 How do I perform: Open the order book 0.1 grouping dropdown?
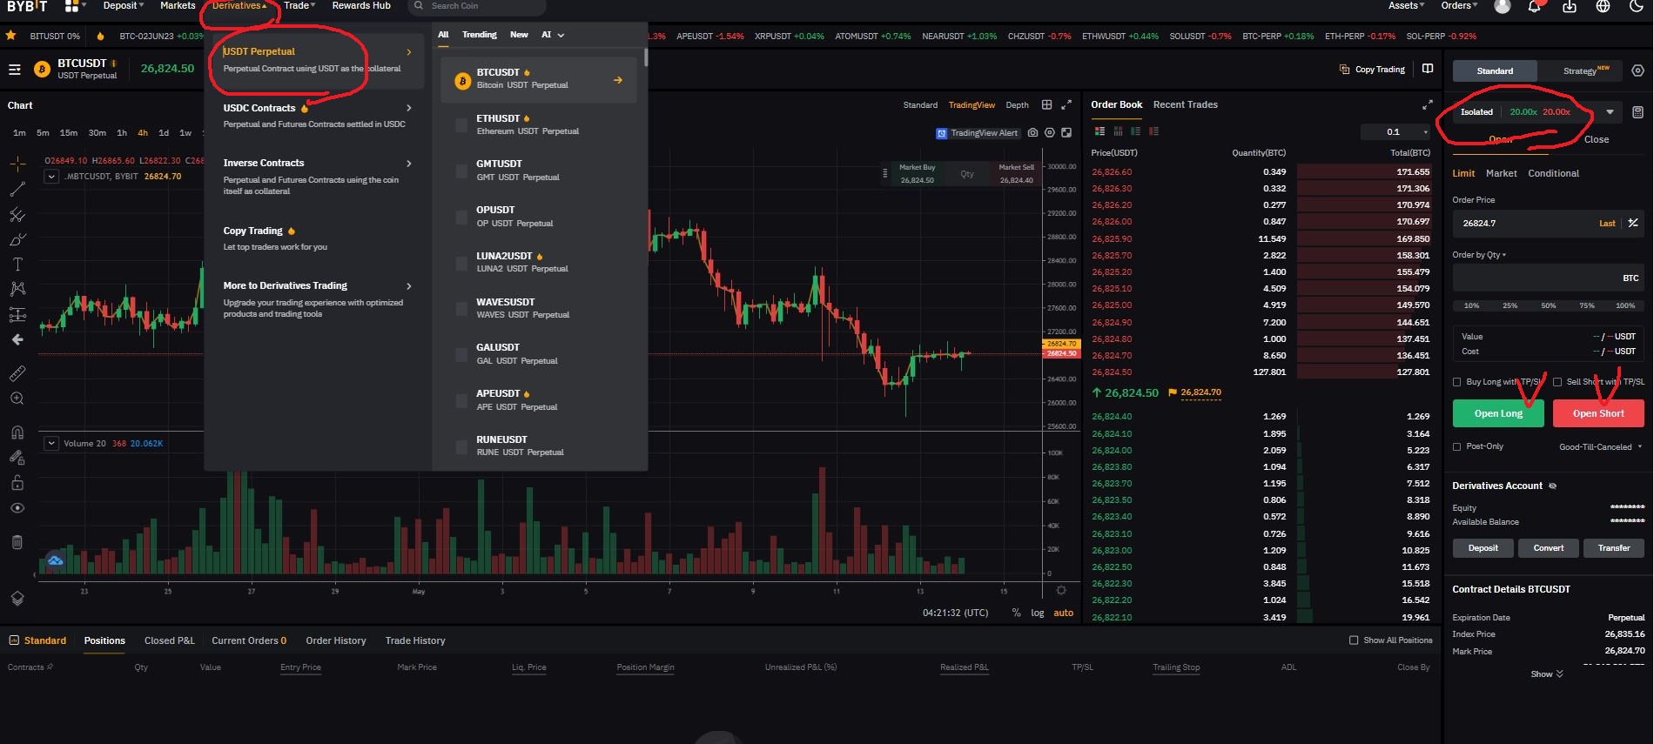[x=1395, y=132]
